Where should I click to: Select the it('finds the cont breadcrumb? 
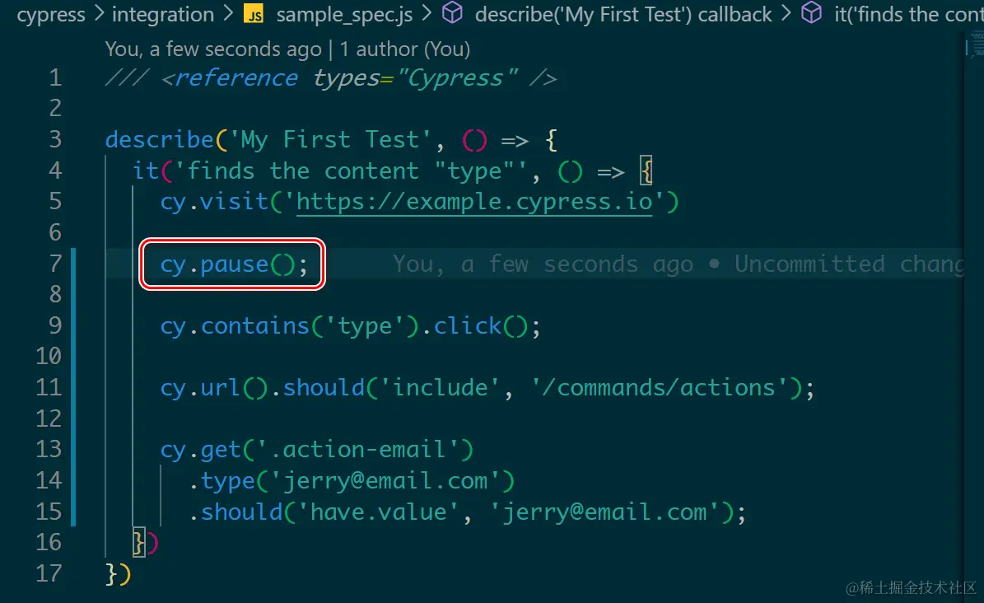click(x=909, y=14)
